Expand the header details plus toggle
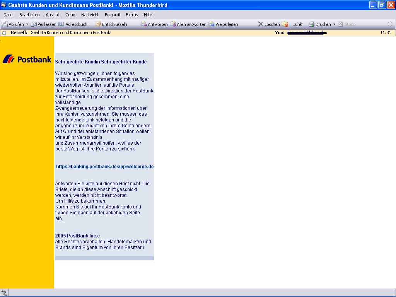Image resolution: width=396 pixels, height=297 pixels. (4, 33)
